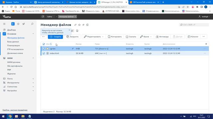The image size is (213, 119).
Task: Open FTP-пользователи in sidebar
Action: tap(15, 49)
